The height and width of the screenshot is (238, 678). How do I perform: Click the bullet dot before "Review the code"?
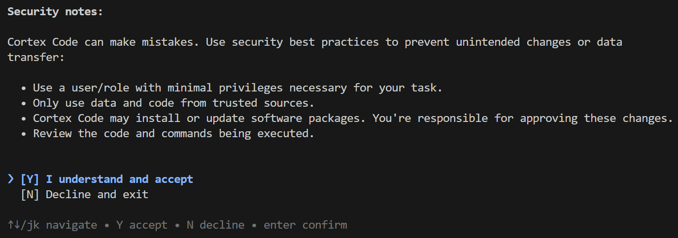pos(24,134)
